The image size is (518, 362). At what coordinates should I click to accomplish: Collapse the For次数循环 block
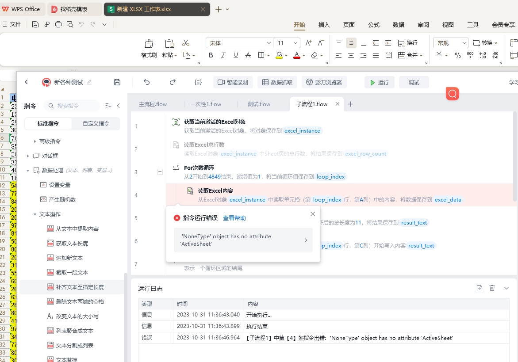click(160, 171)
